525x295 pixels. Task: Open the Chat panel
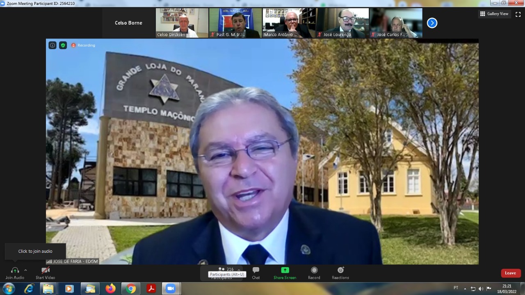click(256, 270)
